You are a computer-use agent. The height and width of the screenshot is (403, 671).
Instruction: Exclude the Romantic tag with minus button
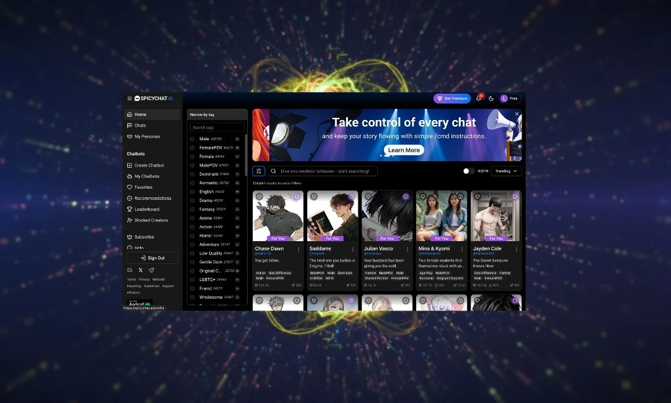tap(237, 183)
